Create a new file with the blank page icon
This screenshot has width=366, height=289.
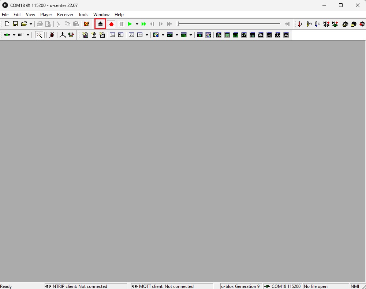(7, 24)
